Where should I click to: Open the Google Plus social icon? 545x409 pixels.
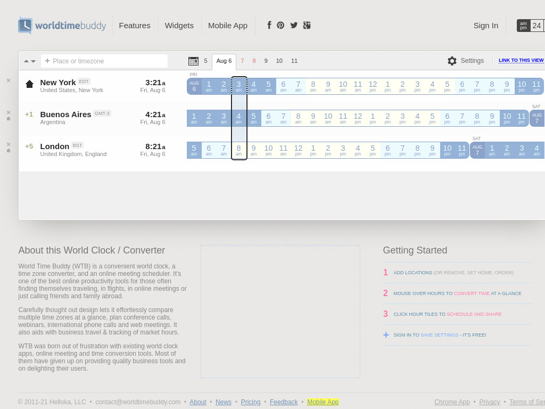tap(307, 25)
